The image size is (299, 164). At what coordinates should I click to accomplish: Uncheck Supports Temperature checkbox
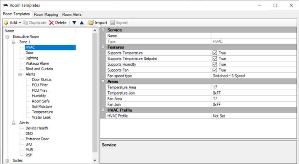tap(215, 53)
